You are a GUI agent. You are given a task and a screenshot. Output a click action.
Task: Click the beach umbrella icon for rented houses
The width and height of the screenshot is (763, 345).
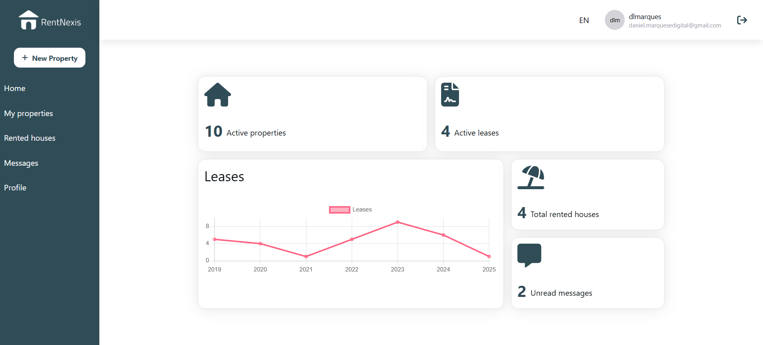[x=531, y=177]
